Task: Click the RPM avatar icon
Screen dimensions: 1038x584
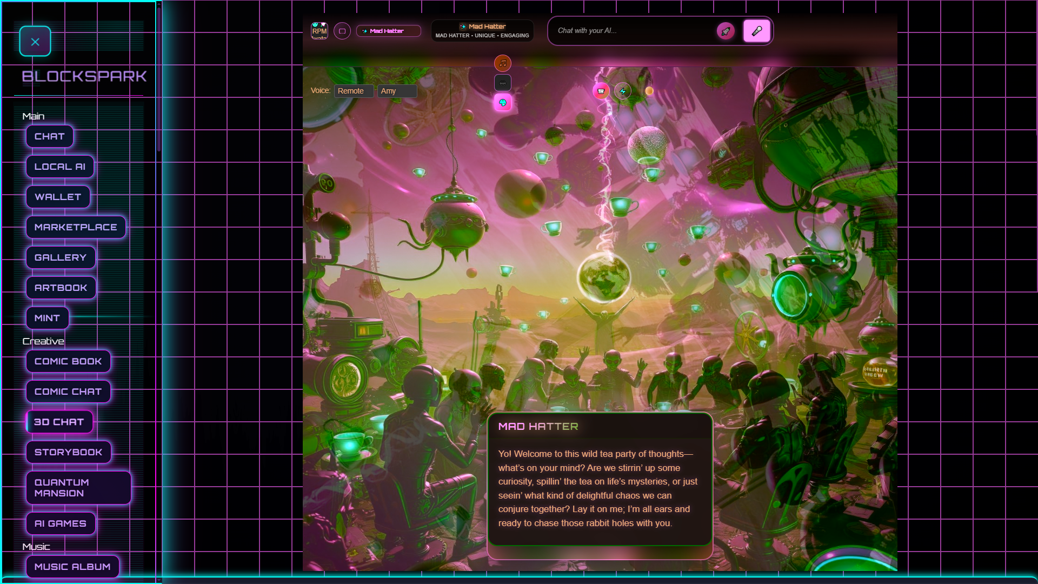Action: (x=319, y=31)
